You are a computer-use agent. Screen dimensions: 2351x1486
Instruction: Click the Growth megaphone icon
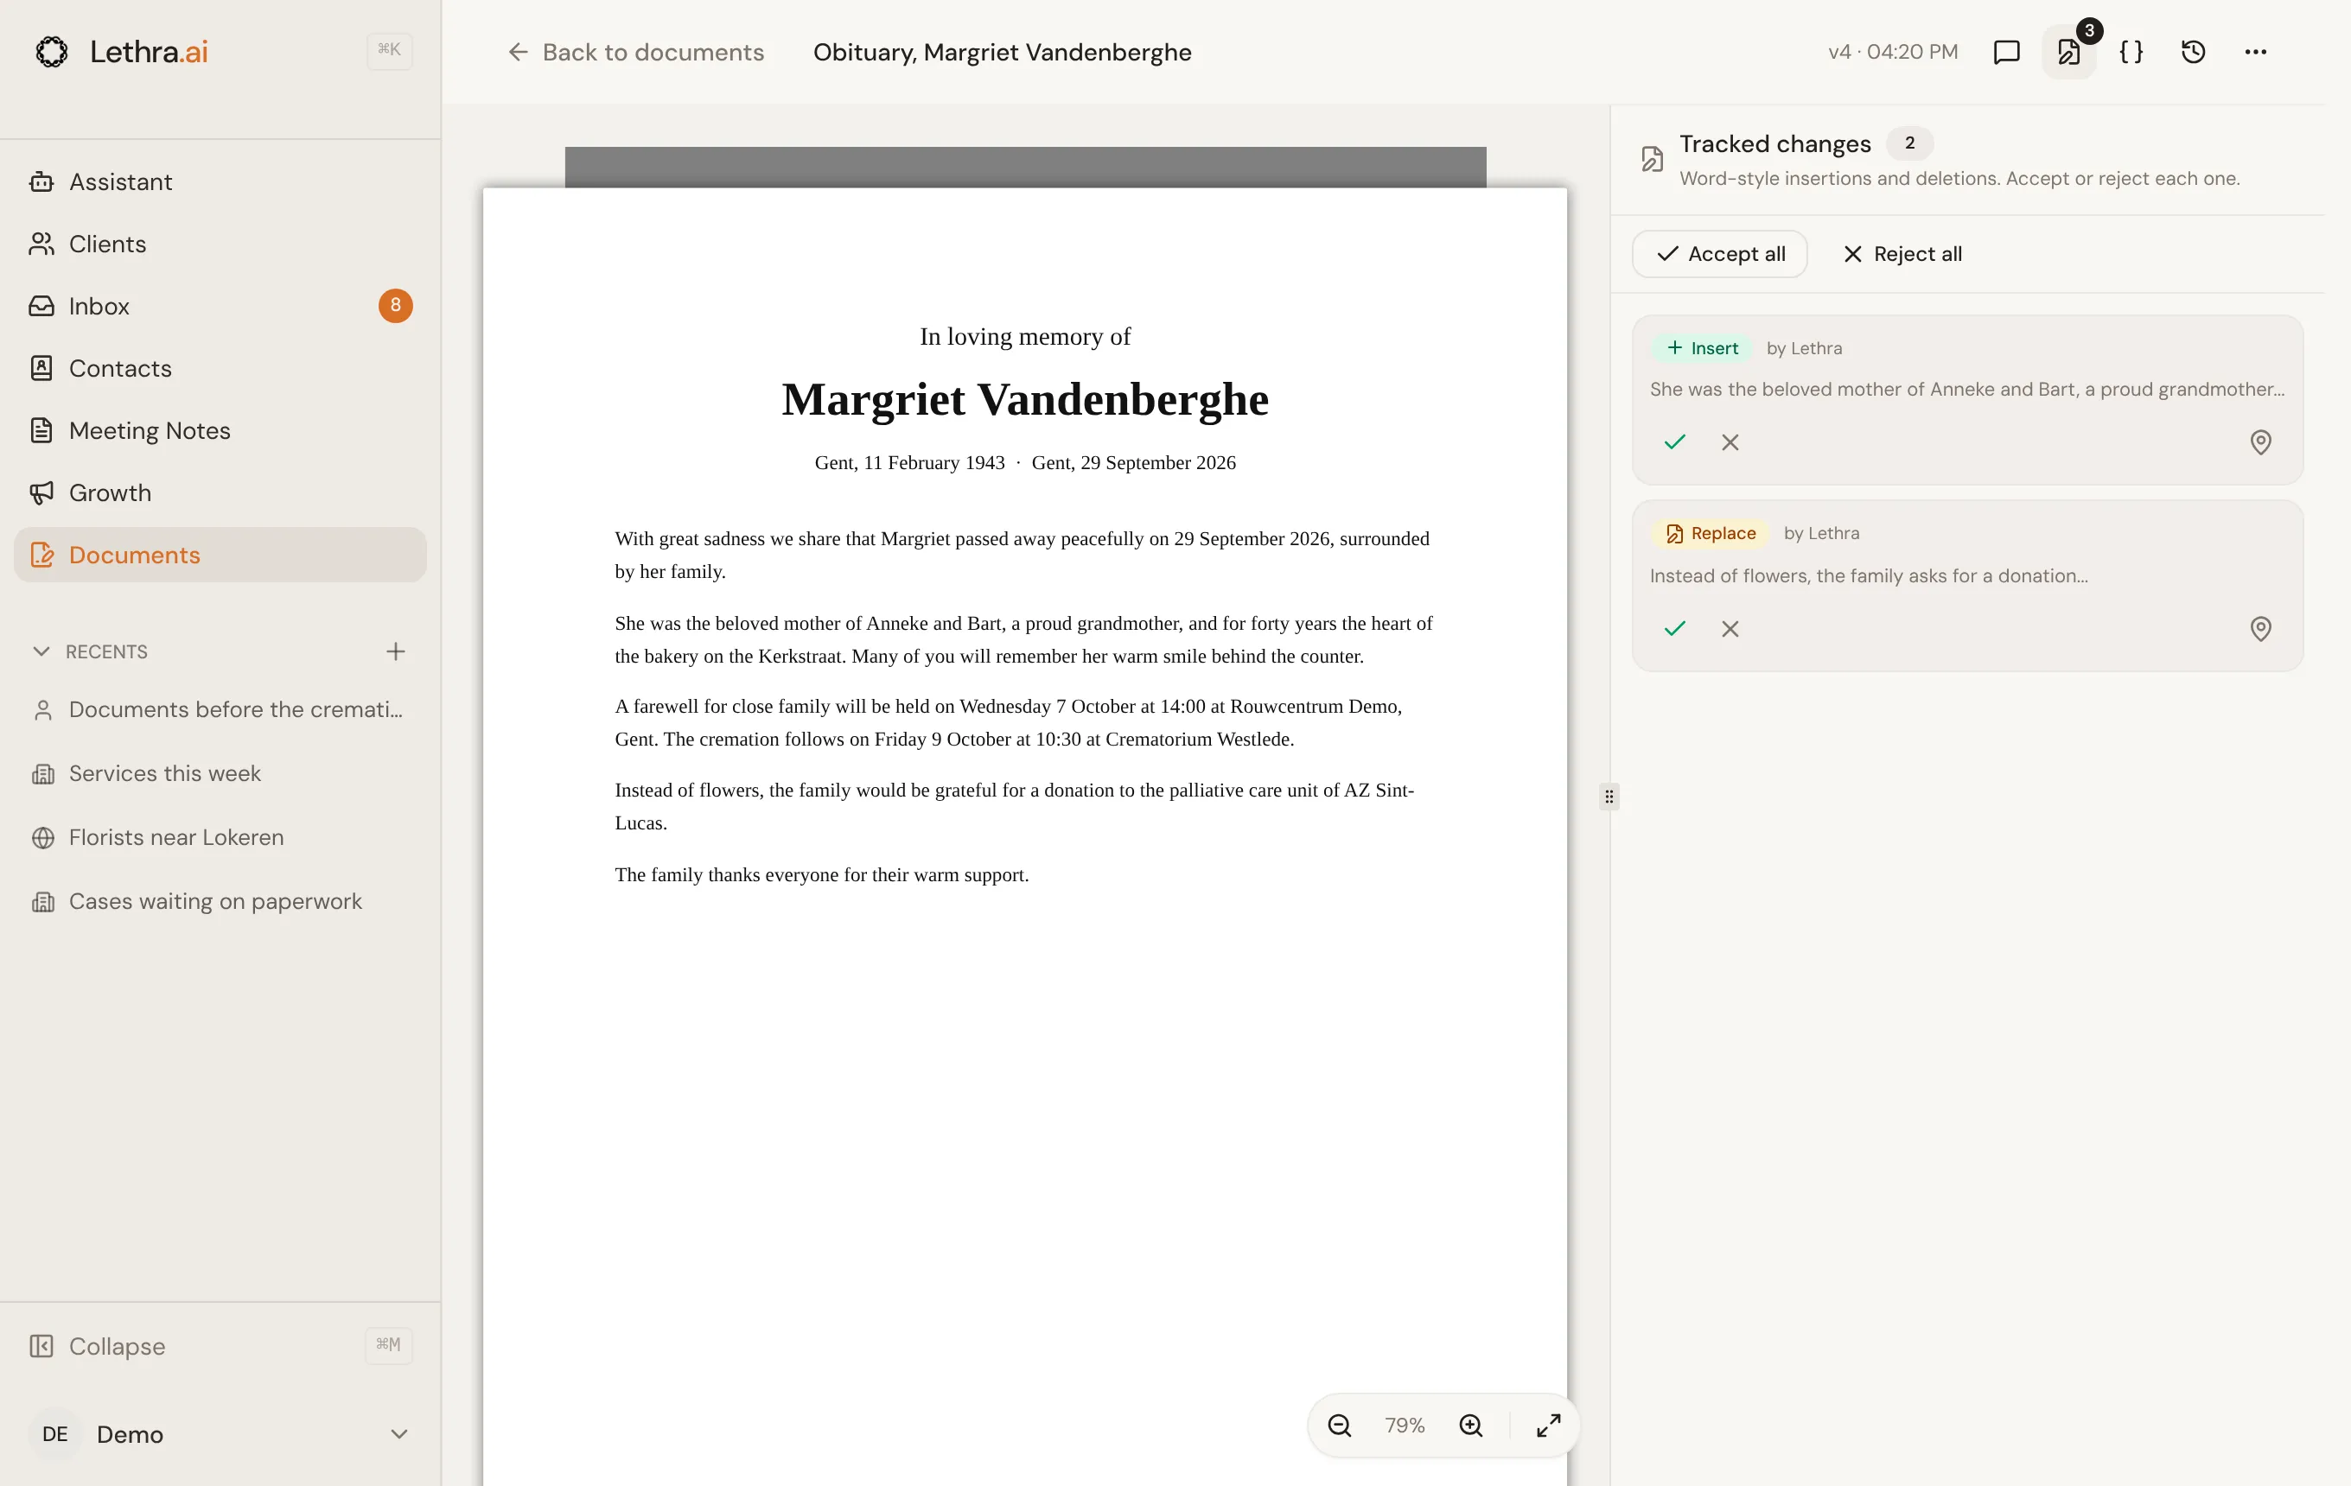pos(41,492)
